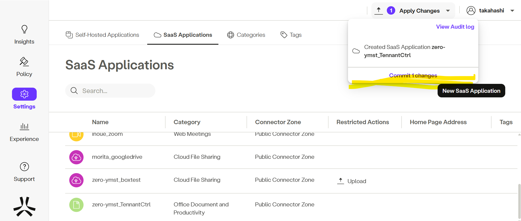Image resolution: width=521 pixels, height=221 pixels.
Task: Click the morita_googledrive cloud upload icon
Action: (x=76, y=157)
